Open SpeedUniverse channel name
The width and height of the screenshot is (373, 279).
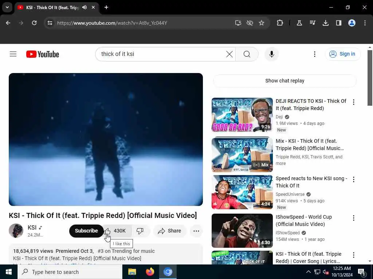click(290, 194)
